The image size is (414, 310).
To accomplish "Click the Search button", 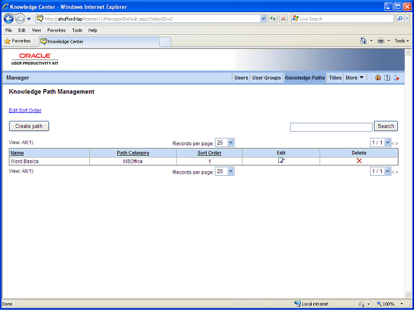I will pos(386,126).
